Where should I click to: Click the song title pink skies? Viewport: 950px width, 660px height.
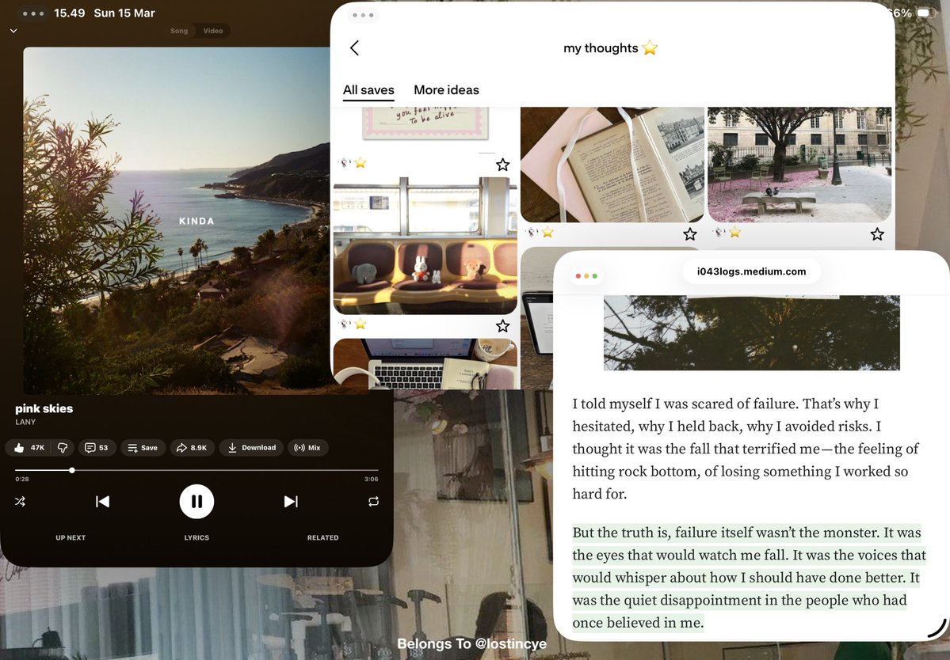[44, 408]
